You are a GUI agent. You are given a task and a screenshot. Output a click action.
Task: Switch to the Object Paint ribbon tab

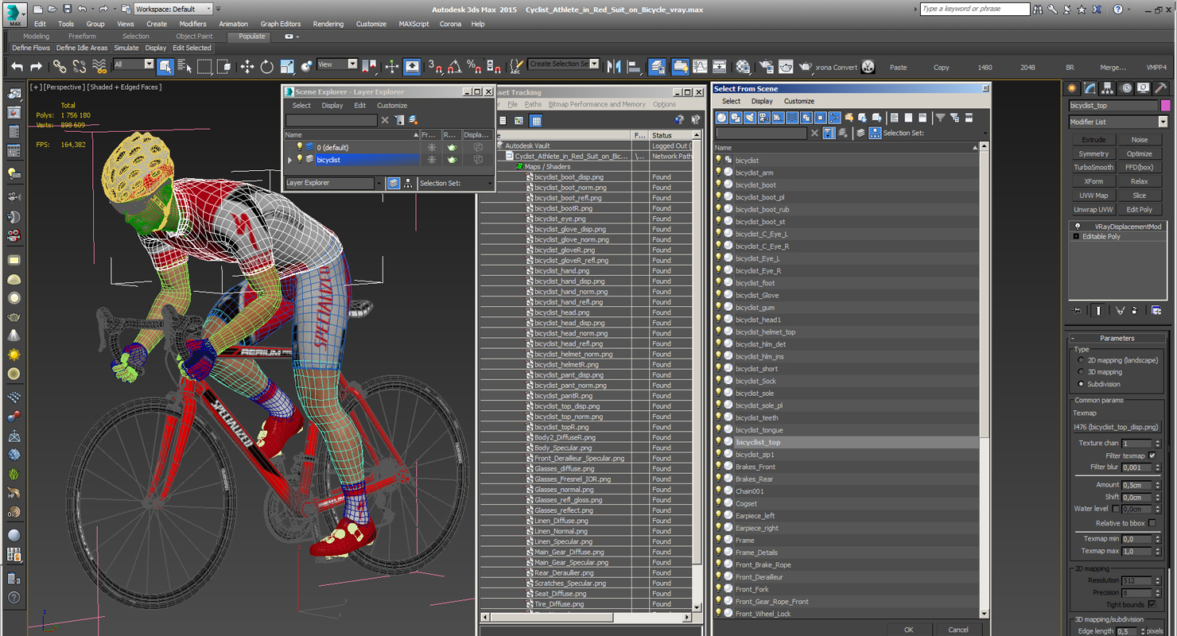click(x=194, y=37)
